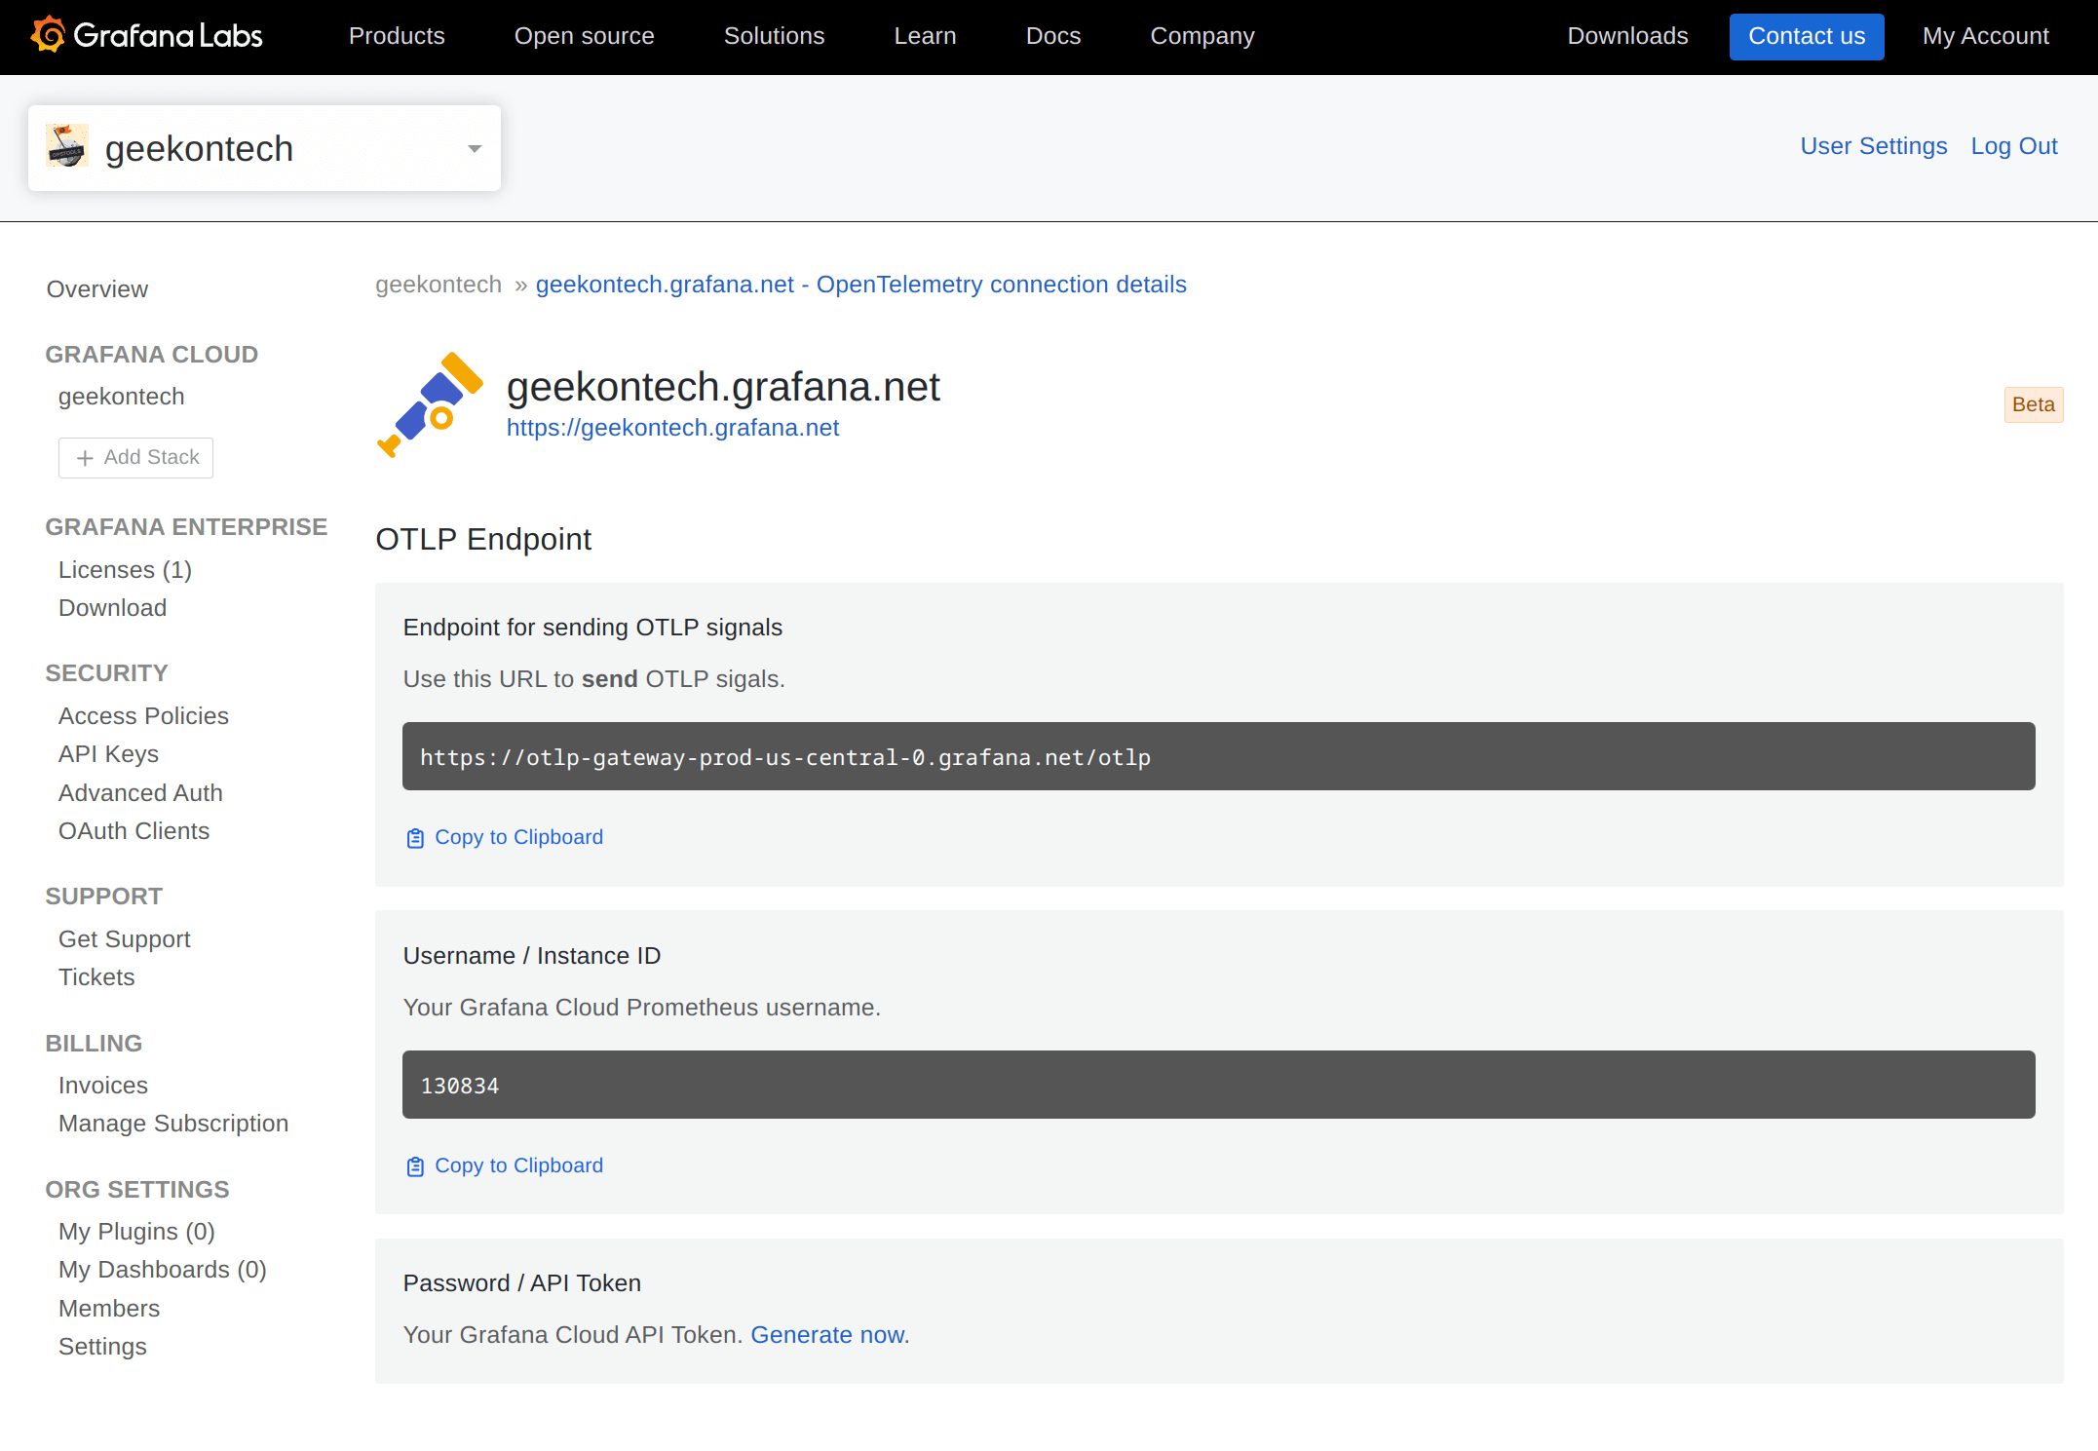The image size is (2098, 1451).
Task: Select the OTLP gateway URL field
Action: tap(1218, 757)
